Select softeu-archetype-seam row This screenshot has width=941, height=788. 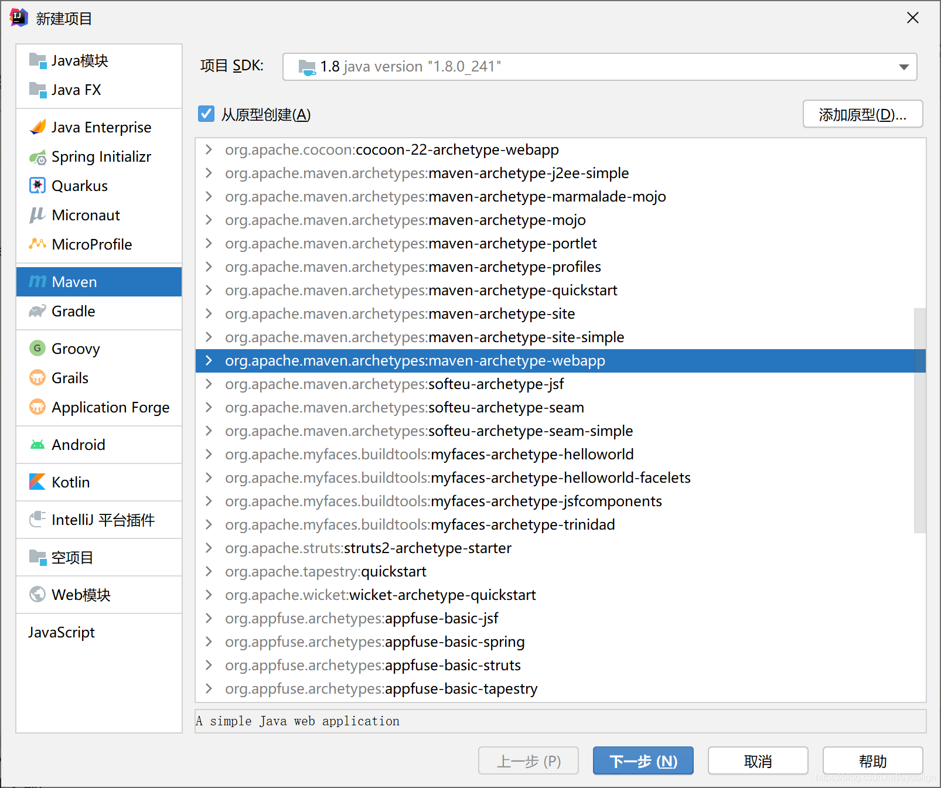click(x=561, y=407)
